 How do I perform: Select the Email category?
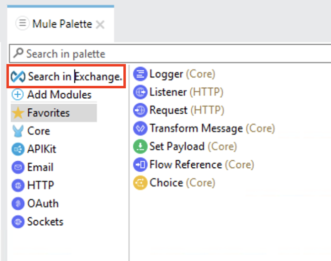pos(33,167)
